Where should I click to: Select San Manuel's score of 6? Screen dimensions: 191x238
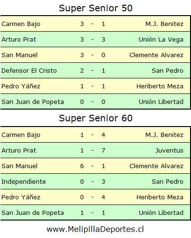click(82, 166)
